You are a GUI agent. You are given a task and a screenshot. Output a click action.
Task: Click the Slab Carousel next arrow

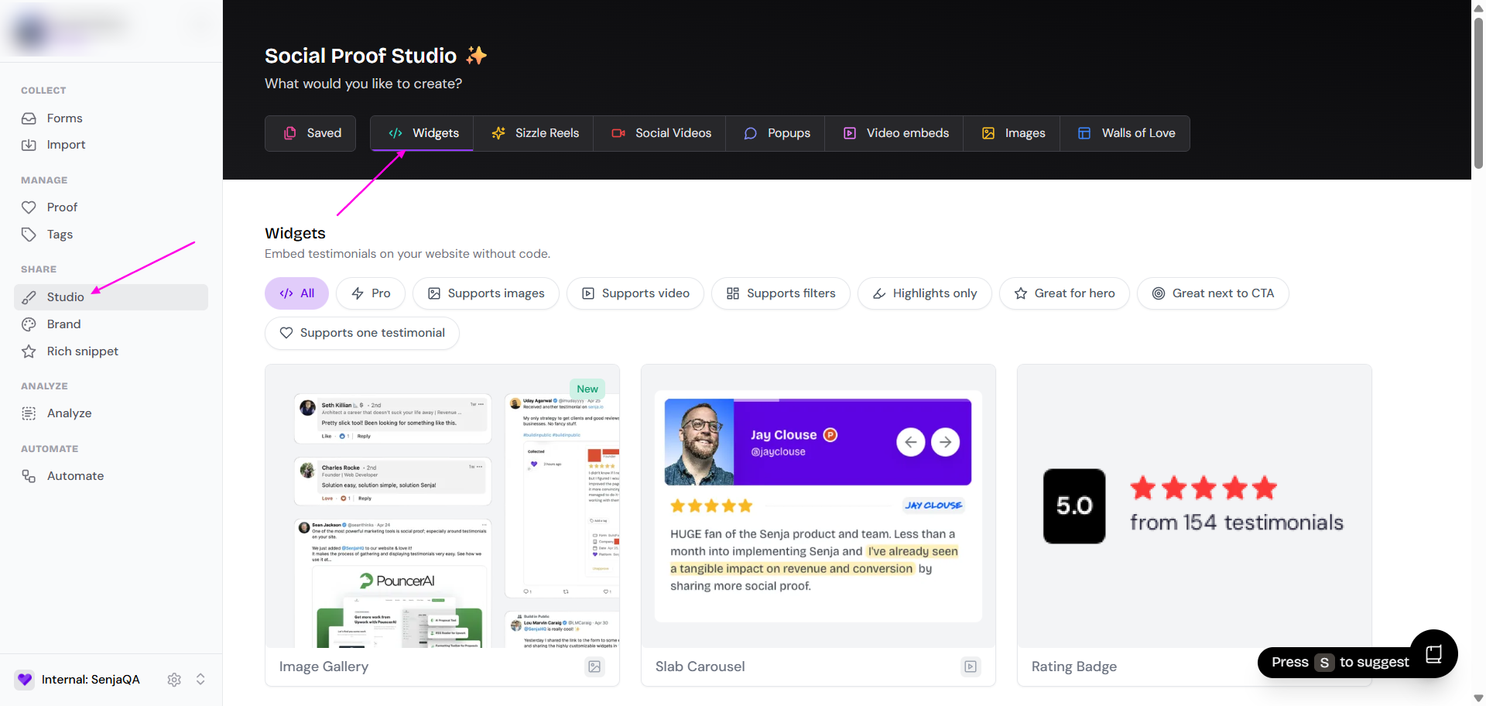coord(945,442)
